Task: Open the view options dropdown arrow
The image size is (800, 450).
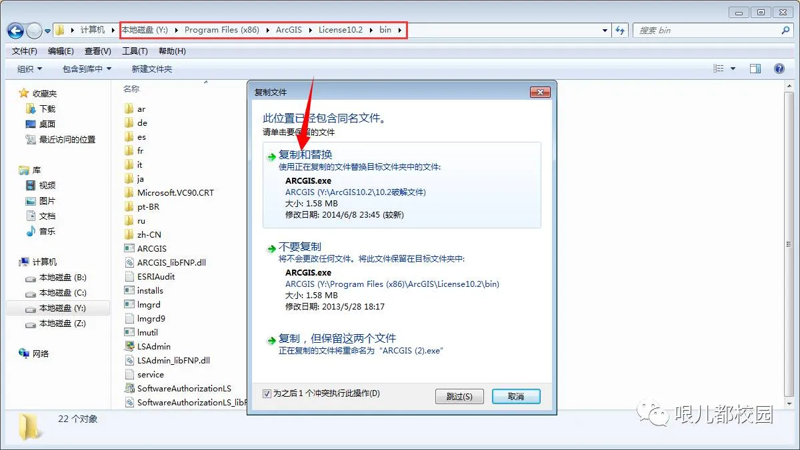Action: (x=733, y=69)
